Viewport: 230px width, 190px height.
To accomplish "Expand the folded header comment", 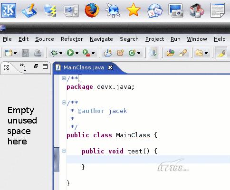I will pyautogui.click(x=64, y=78).
